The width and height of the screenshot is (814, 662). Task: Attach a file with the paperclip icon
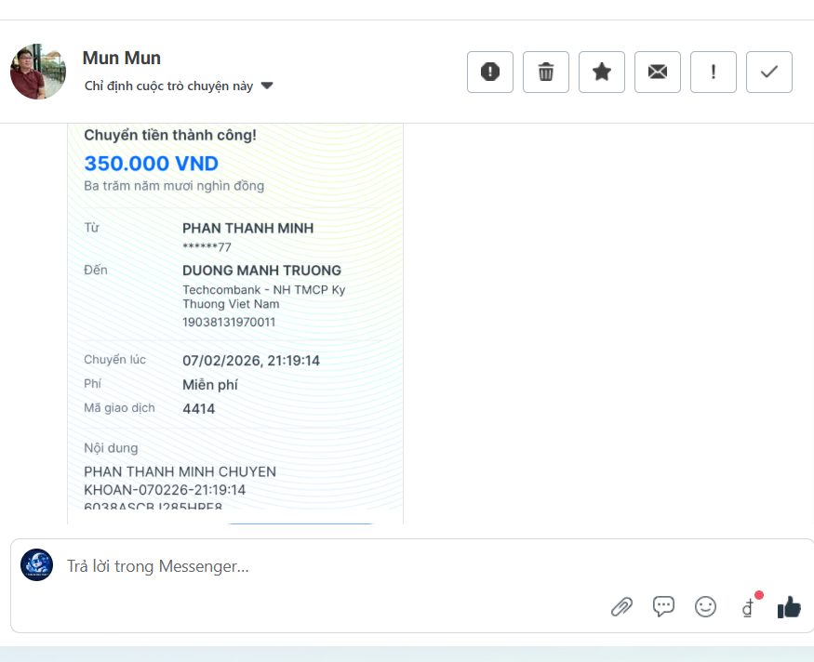[621, 606]
